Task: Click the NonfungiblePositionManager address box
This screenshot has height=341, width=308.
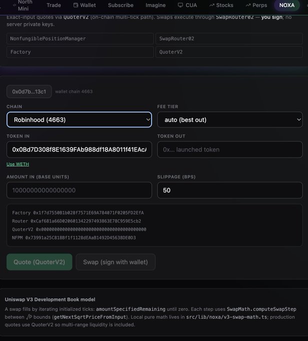Action: (80, 39)
